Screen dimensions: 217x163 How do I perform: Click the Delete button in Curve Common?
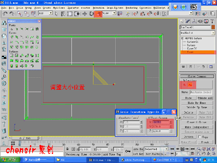coord(188,113)
